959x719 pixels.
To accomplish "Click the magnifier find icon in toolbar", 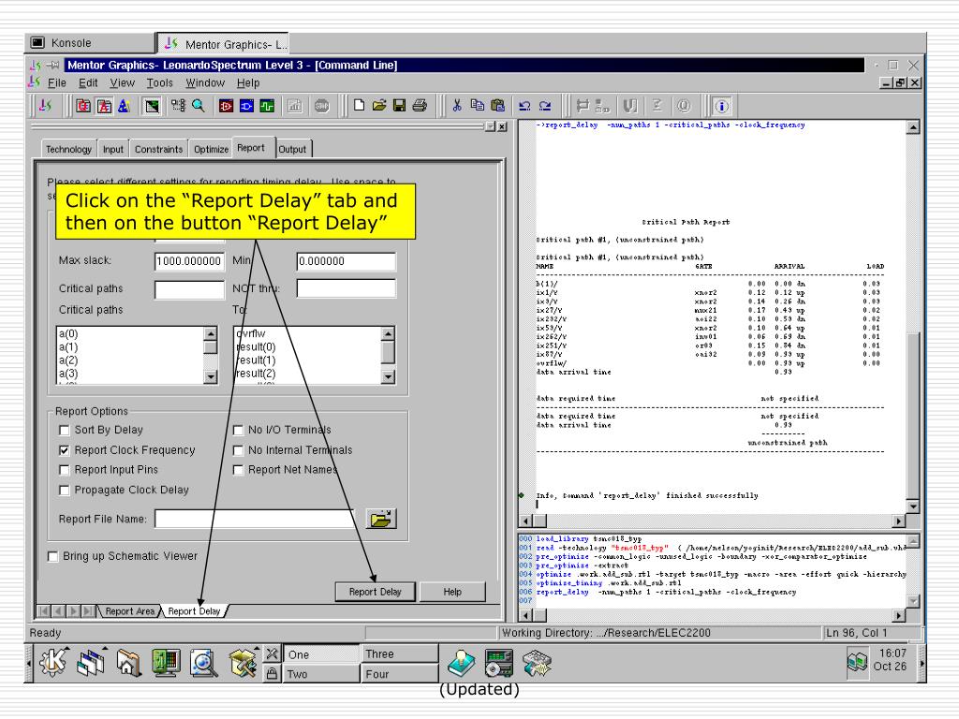I will (x=199, y=106).
